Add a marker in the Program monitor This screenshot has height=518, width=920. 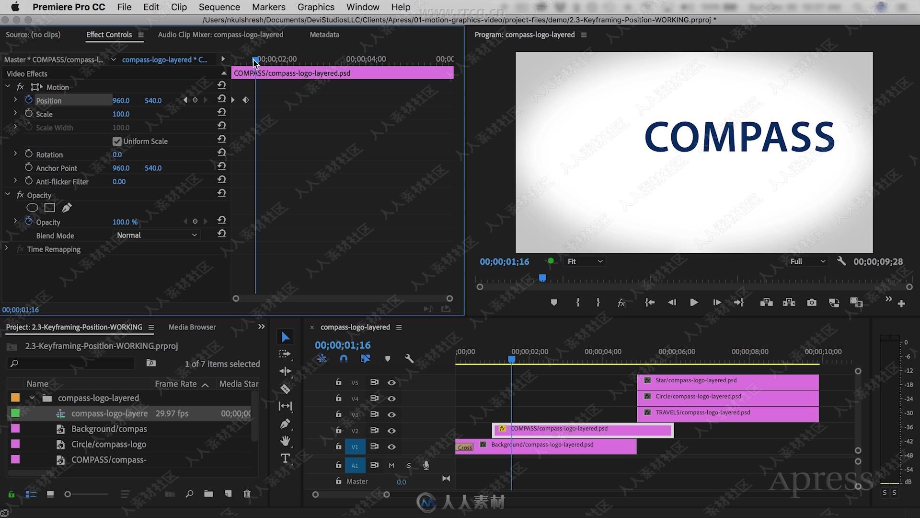tap(554, 303)
